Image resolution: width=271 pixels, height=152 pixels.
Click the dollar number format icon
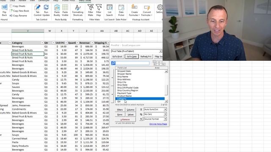[141, 119]
